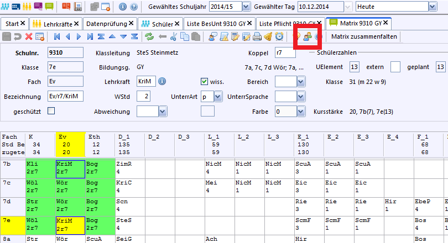Select the KriM cell in row 7b
Screen dimensions: 448x243
click(x=70, y=169)
